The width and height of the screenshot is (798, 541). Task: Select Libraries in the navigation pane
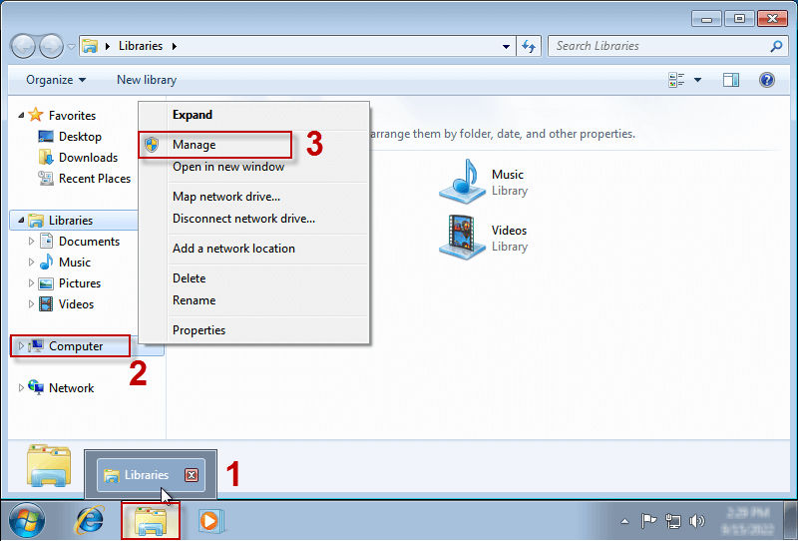coord(71,220)
